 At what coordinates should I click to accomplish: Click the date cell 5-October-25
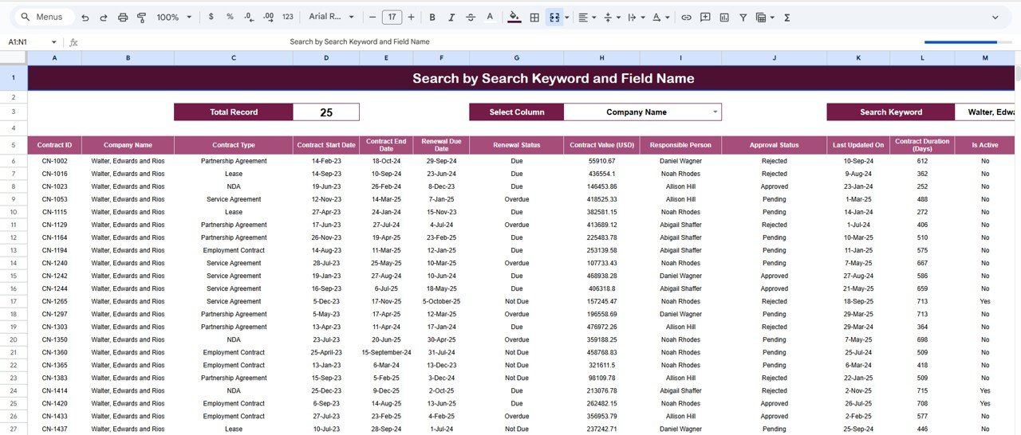(441, 301)
